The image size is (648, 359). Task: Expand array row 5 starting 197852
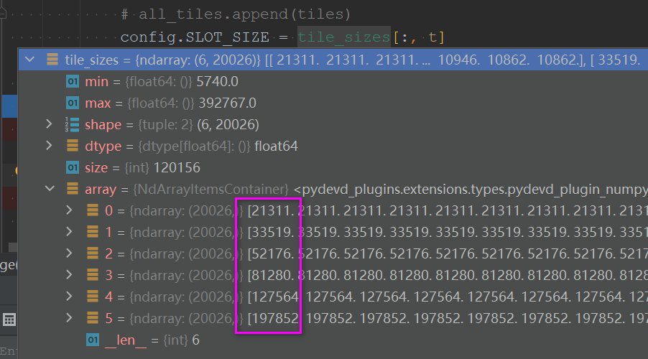tap(69, 317)
